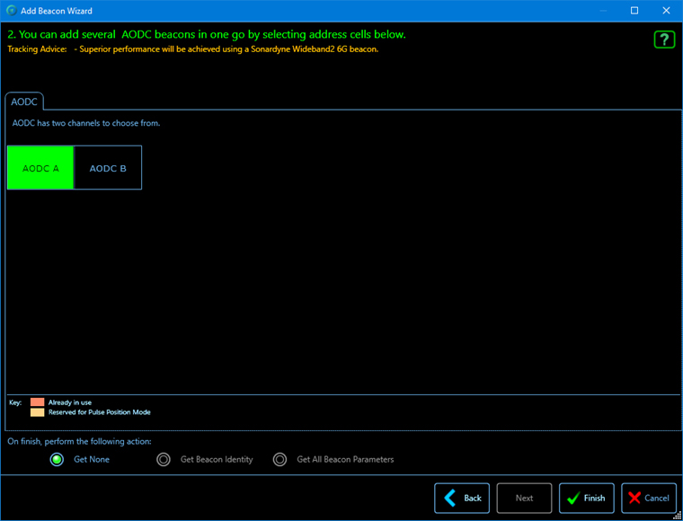Viewport: 683px width, 521px height.
Task: Close the Add Beacon Wizard window
Action: [666, 11]
